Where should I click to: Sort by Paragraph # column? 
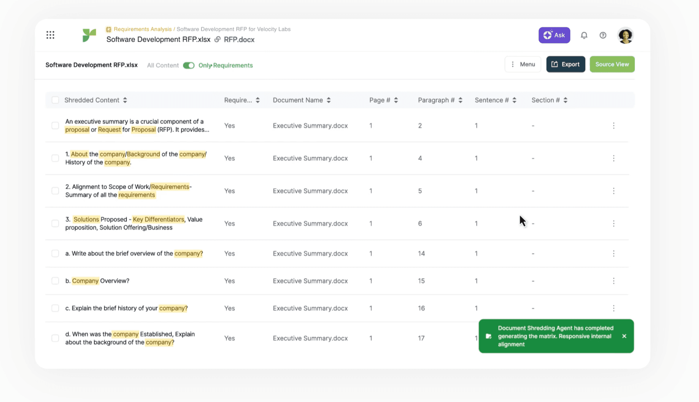[460, 100]
